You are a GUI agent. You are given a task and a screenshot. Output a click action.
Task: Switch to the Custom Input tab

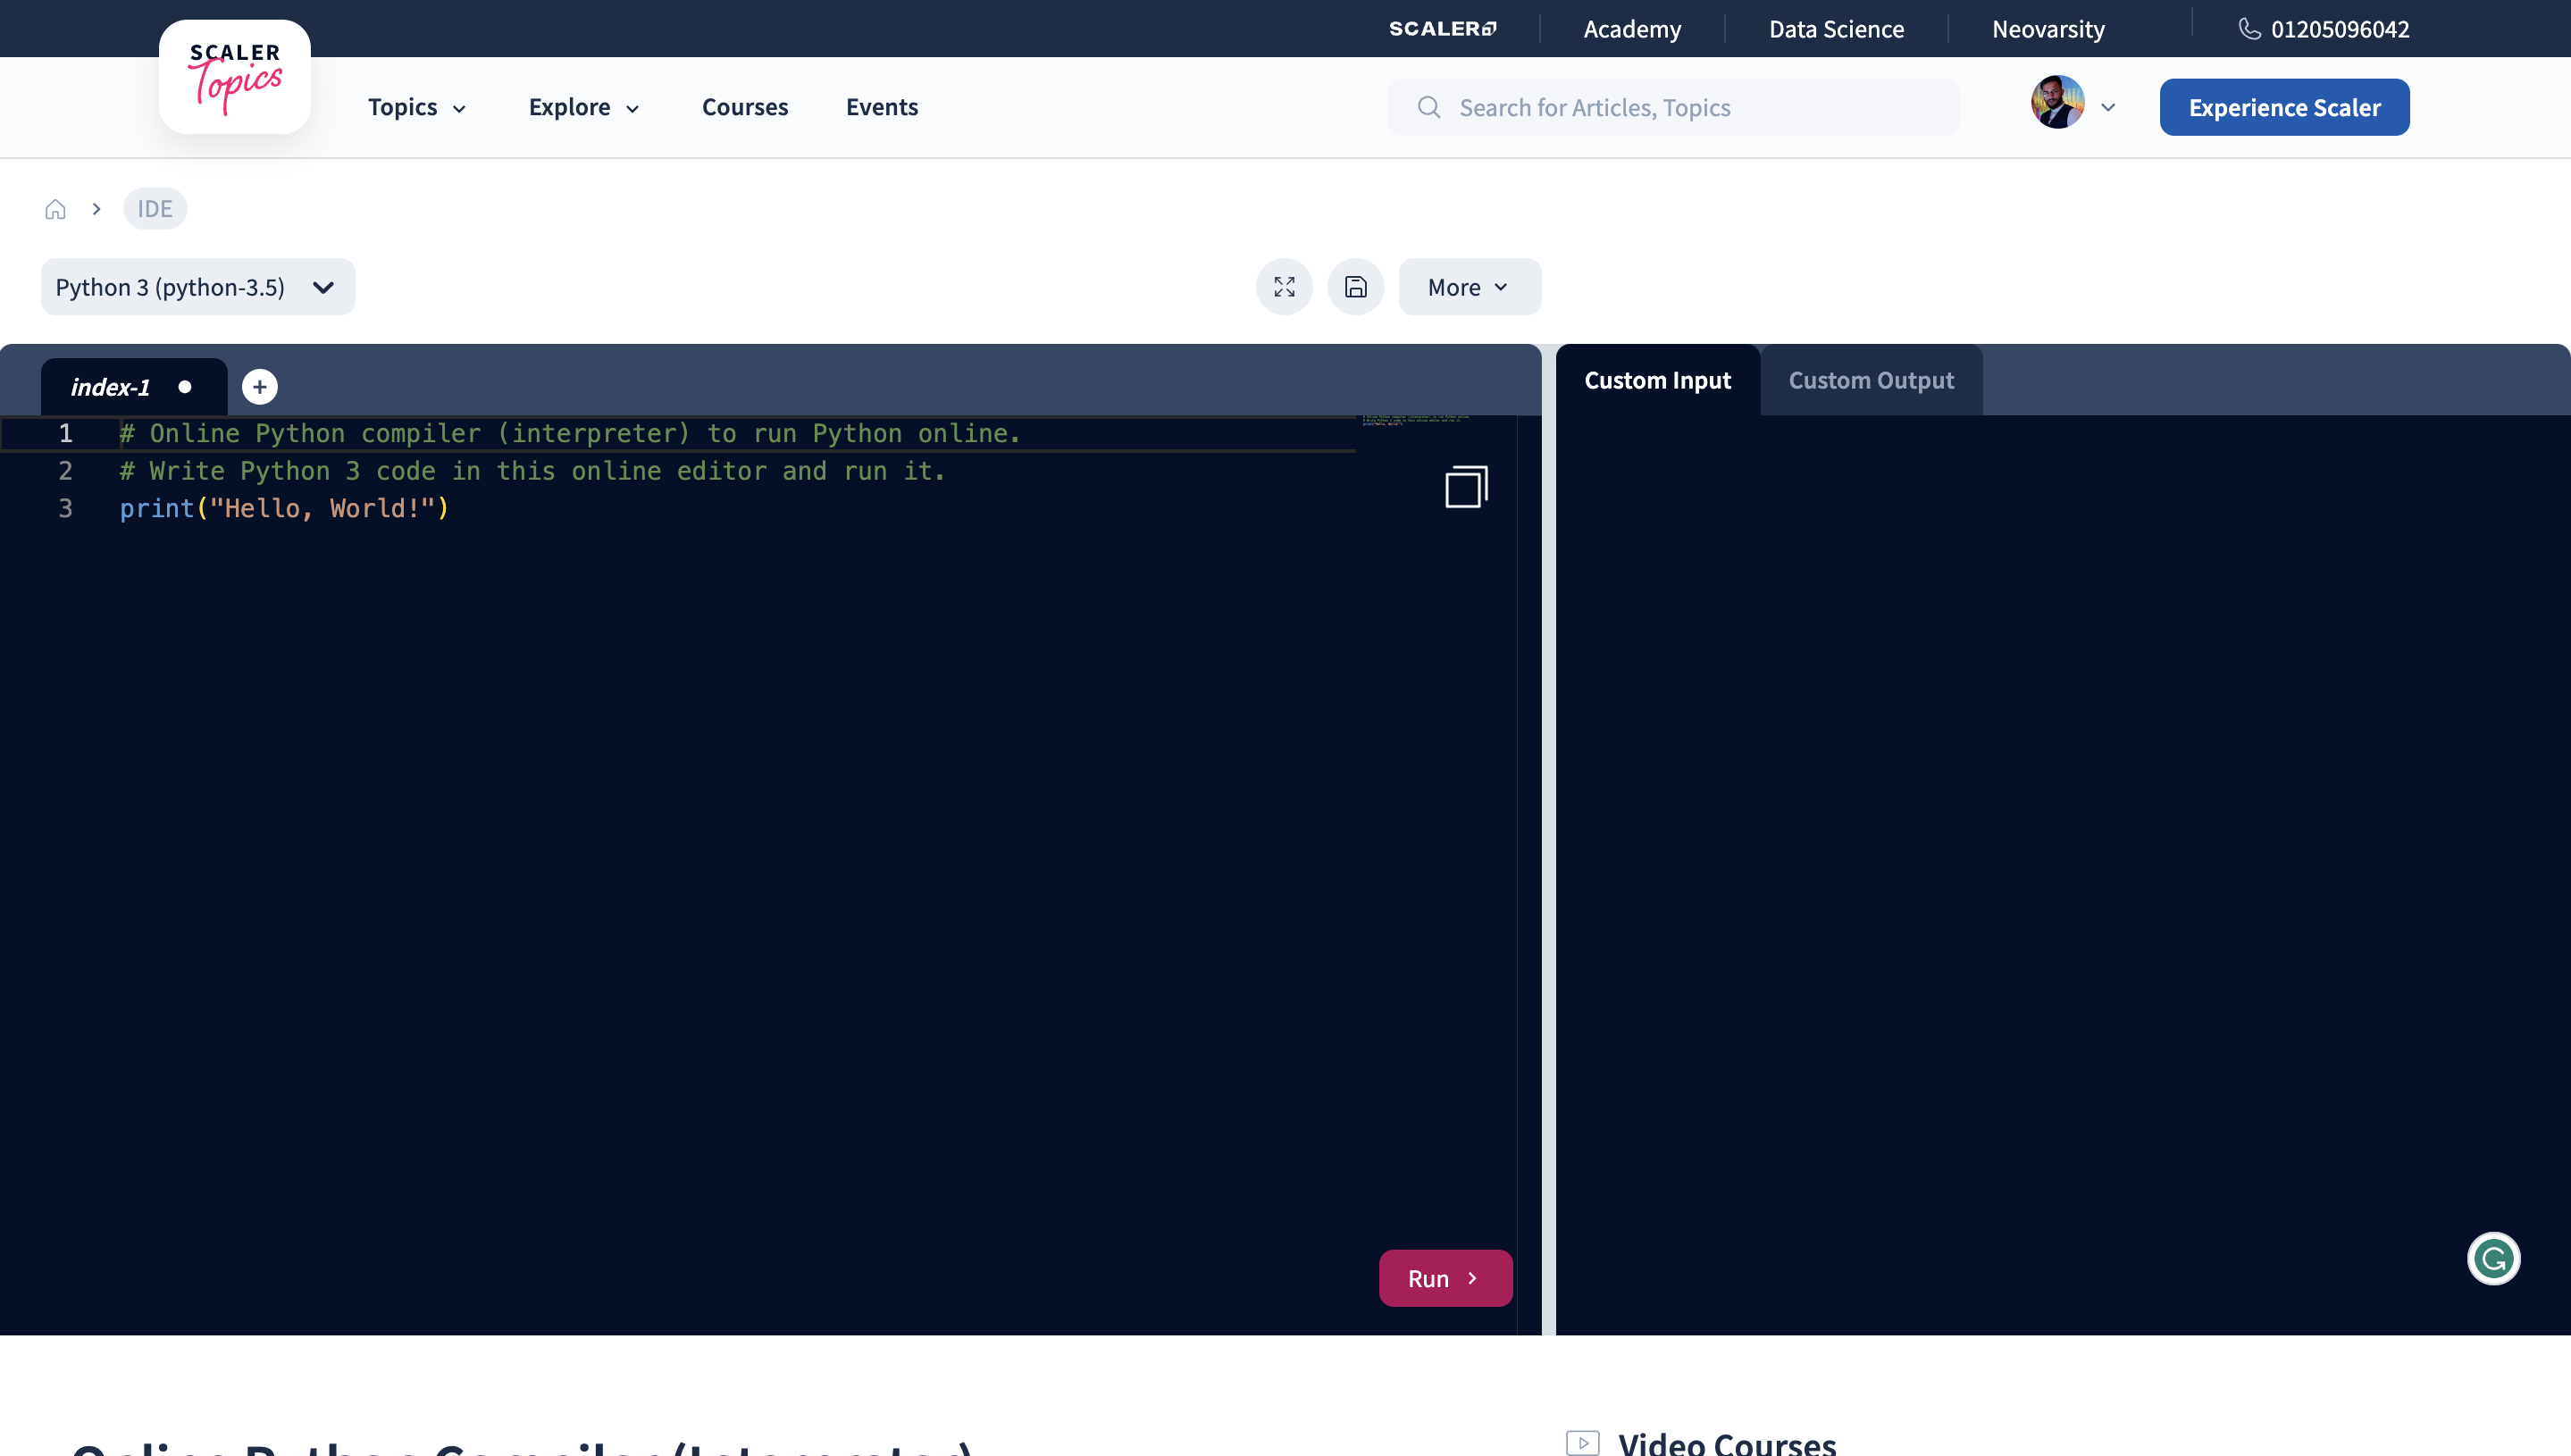click(x=1657, y=380)
